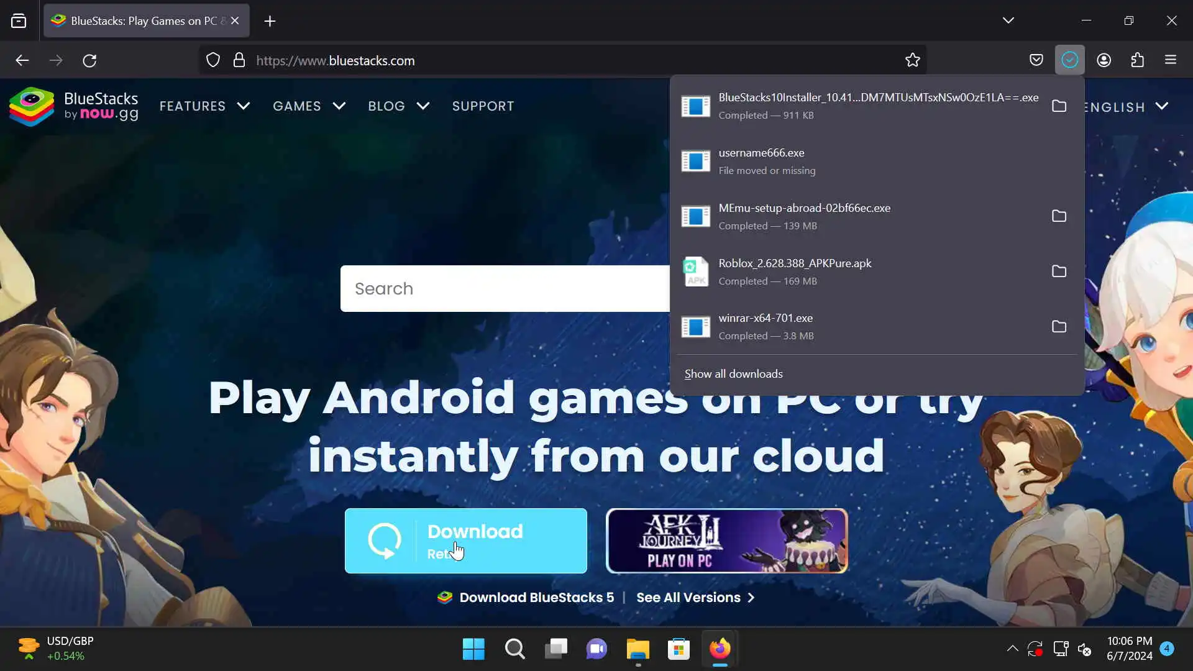Image resolution: width=1193 pixels, height=671 pixels.
Task: Expand the BLOG dropdown chevron
Action: coord(423,106)
